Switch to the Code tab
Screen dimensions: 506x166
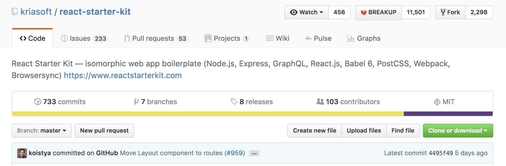point(32,38)
